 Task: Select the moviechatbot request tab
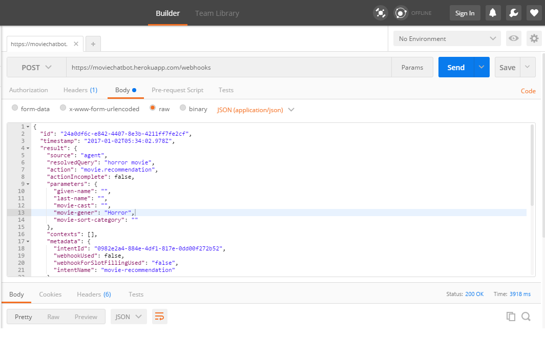point(39,44)
